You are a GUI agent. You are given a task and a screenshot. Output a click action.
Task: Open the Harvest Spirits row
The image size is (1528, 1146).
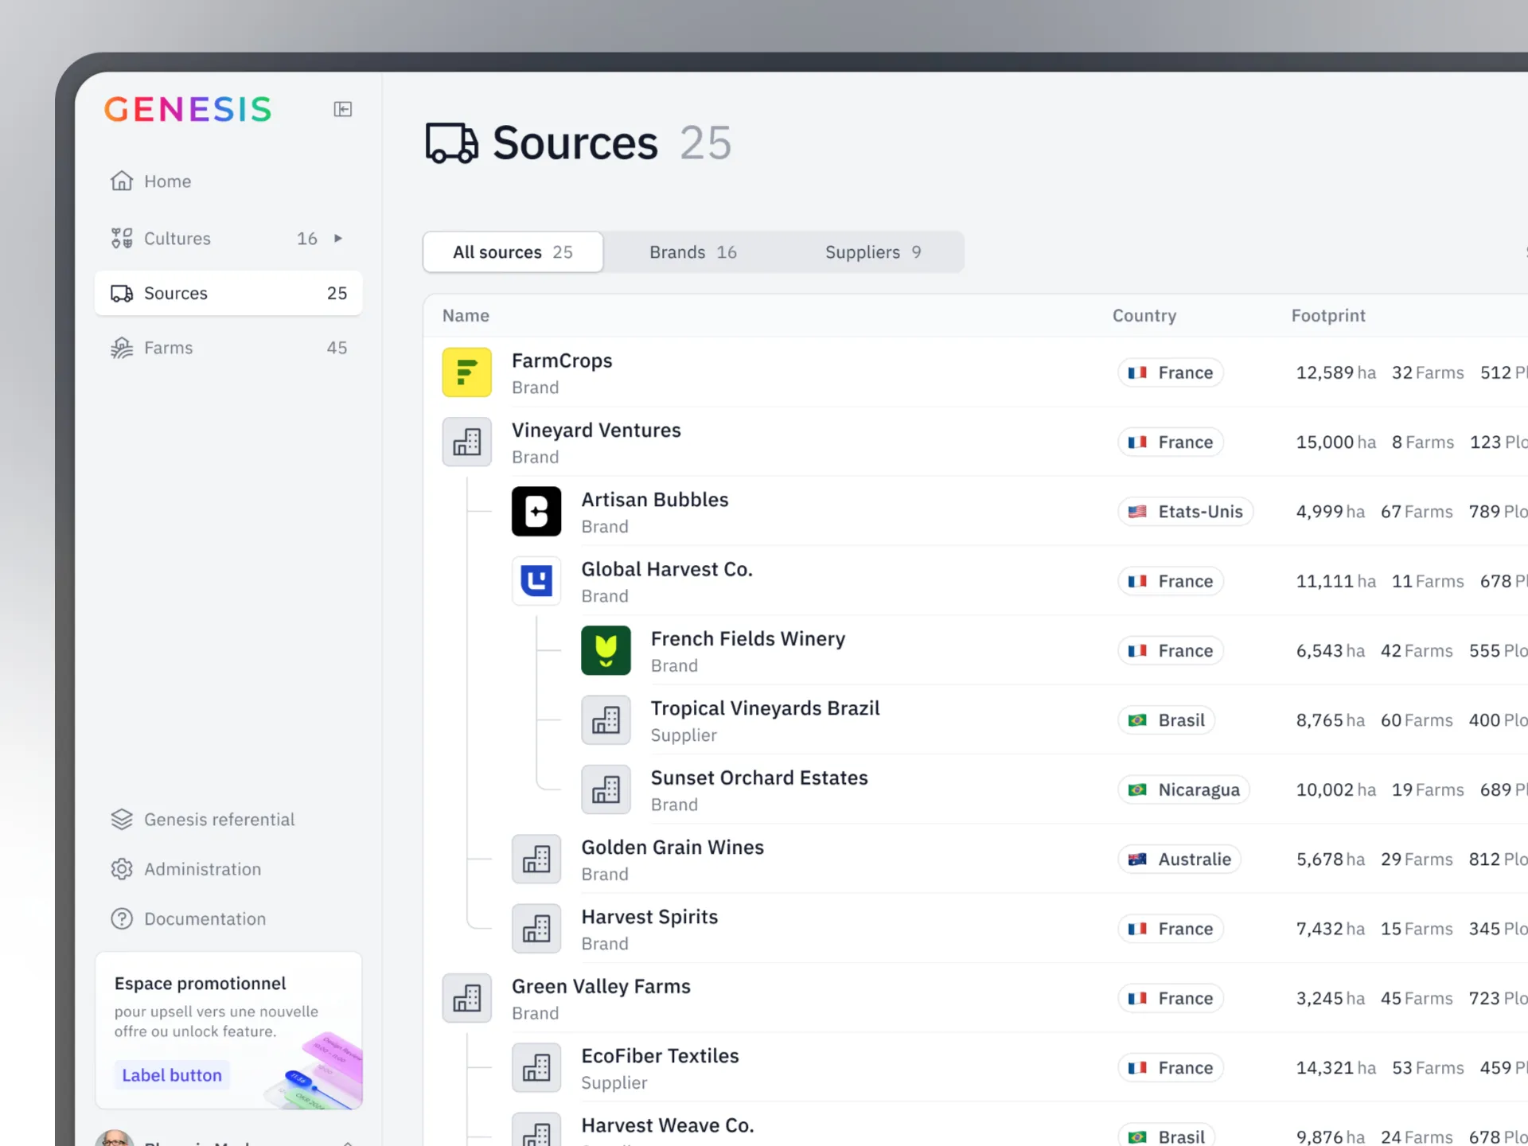[x=976, y=928]
